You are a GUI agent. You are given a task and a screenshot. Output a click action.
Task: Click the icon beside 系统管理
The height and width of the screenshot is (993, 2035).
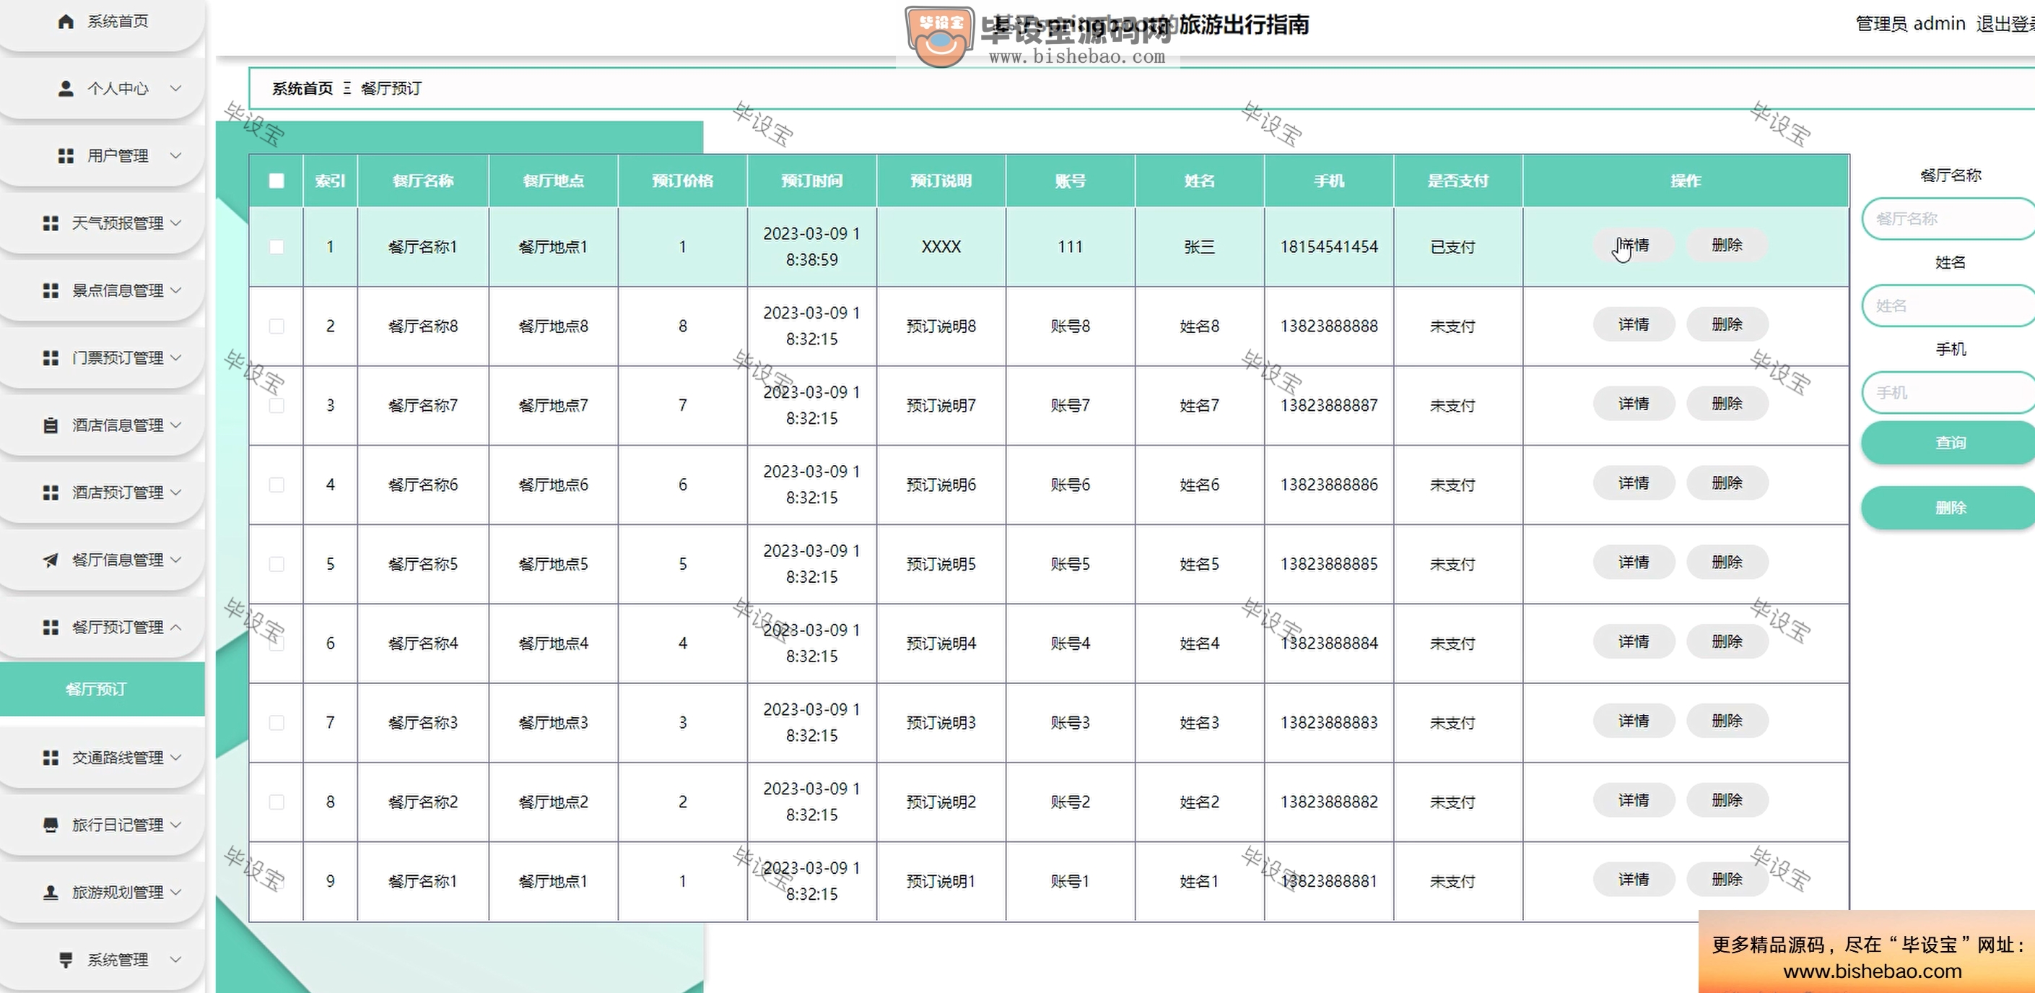66,959
